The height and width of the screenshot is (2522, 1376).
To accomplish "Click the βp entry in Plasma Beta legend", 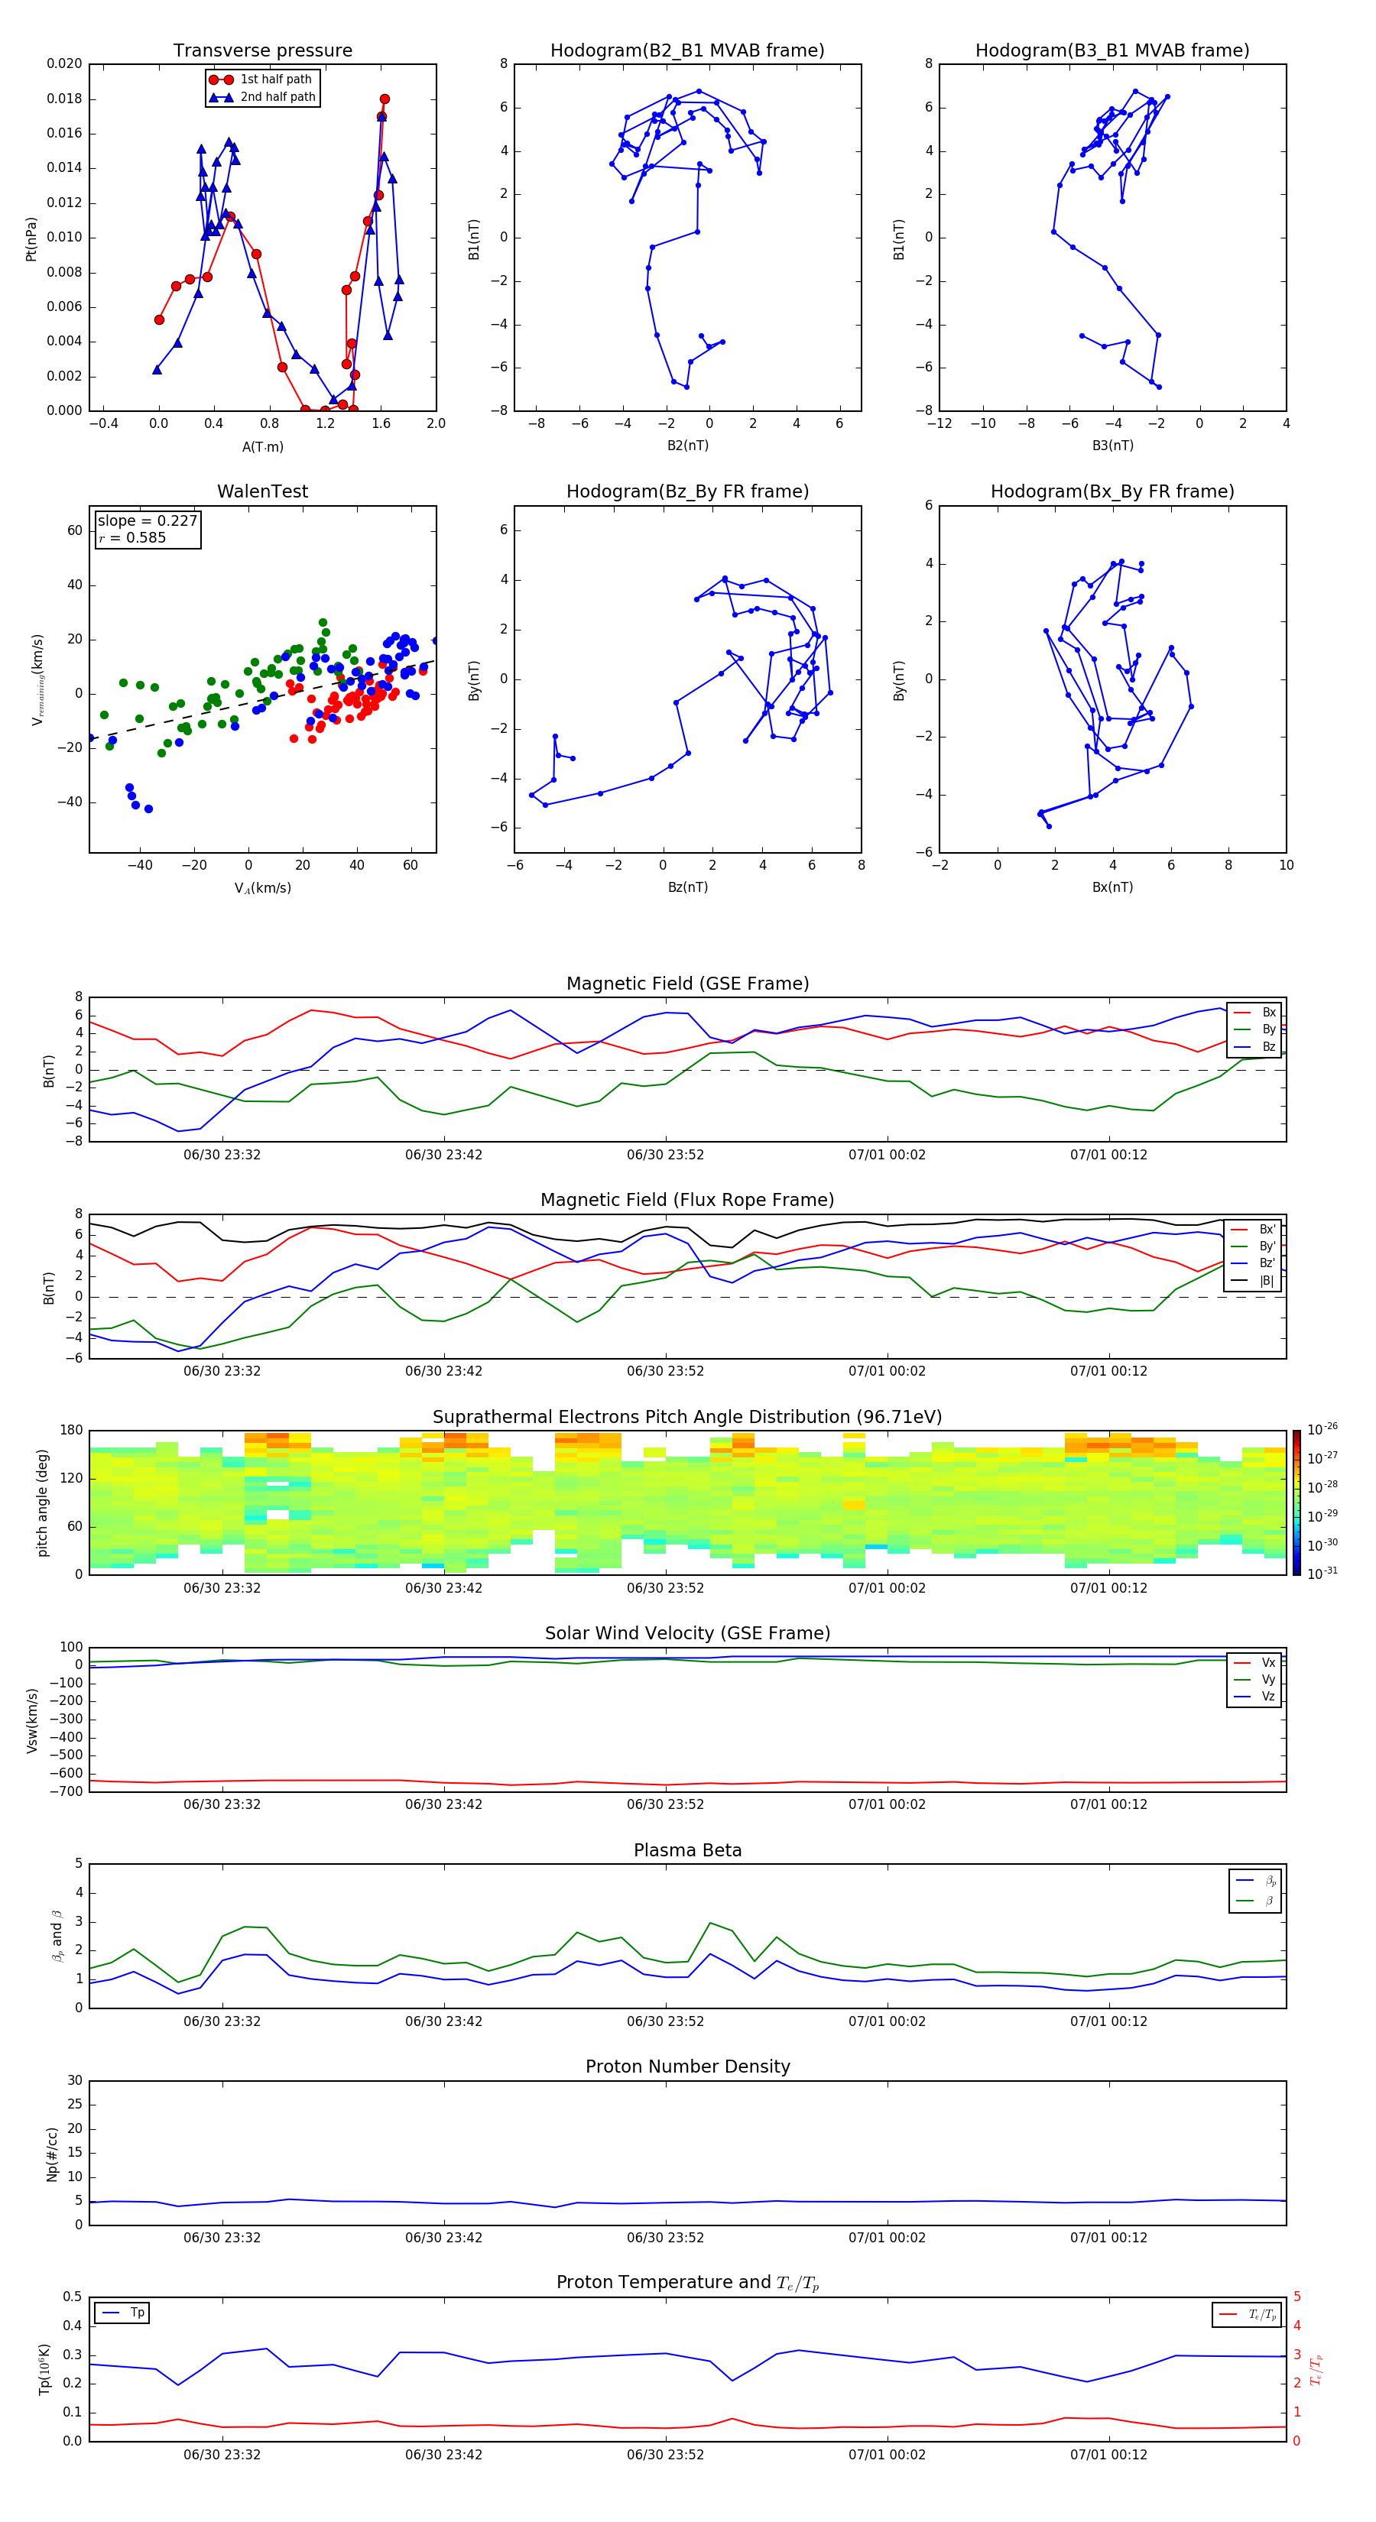I will point(1255,1881).
